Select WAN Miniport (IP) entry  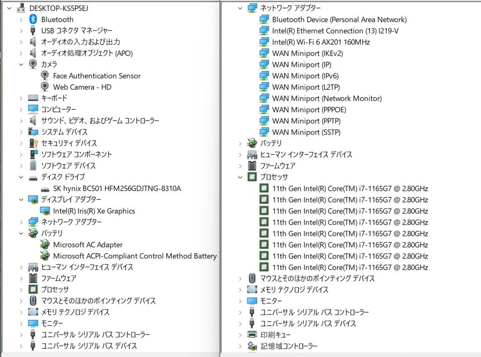302,65
